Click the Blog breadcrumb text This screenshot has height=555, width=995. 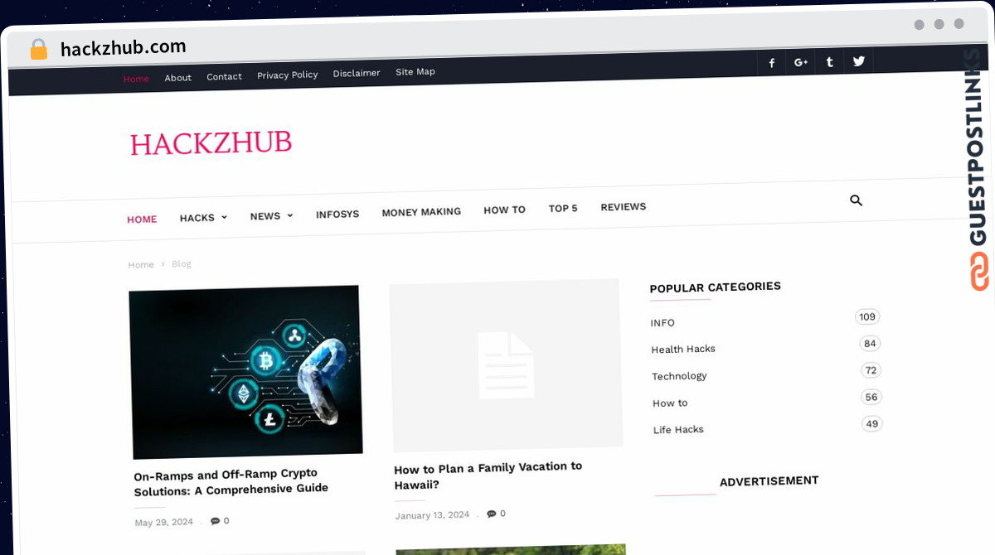(182, 263)
